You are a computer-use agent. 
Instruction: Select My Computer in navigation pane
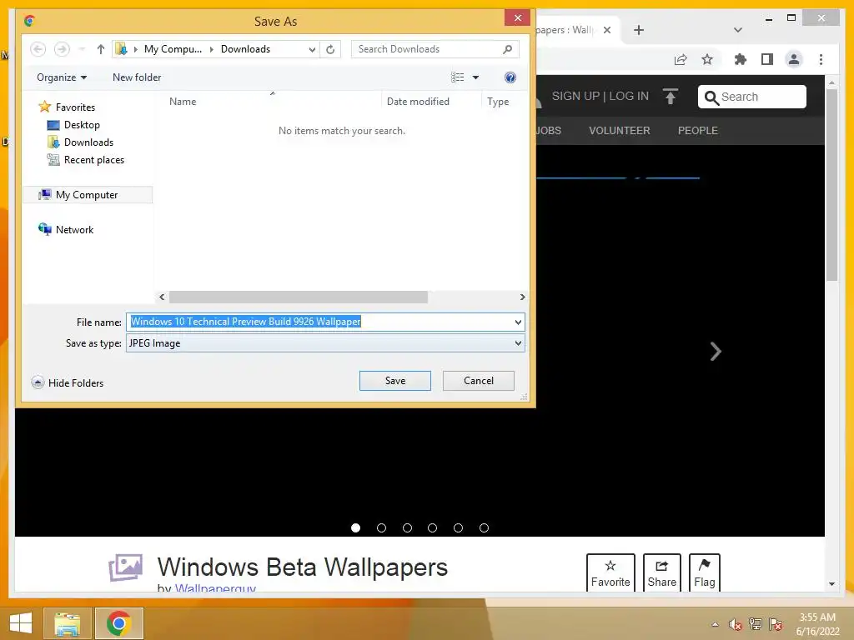point(87,195)
